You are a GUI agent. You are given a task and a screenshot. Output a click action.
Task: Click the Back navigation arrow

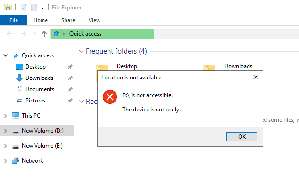(10, 34)
